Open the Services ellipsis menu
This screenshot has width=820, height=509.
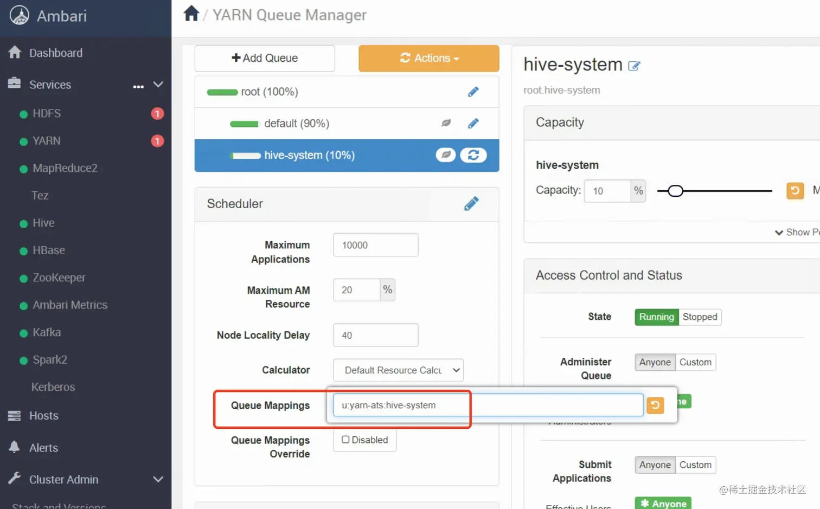[x=138, y=86]
